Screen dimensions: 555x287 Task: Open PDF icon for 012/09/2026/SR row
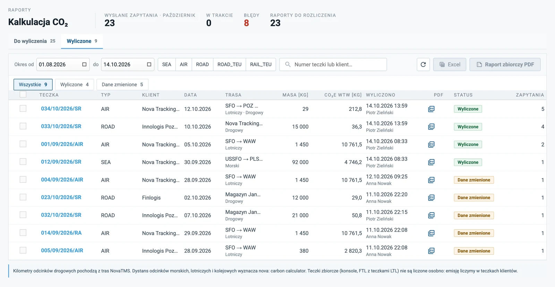tap(431, 162)
